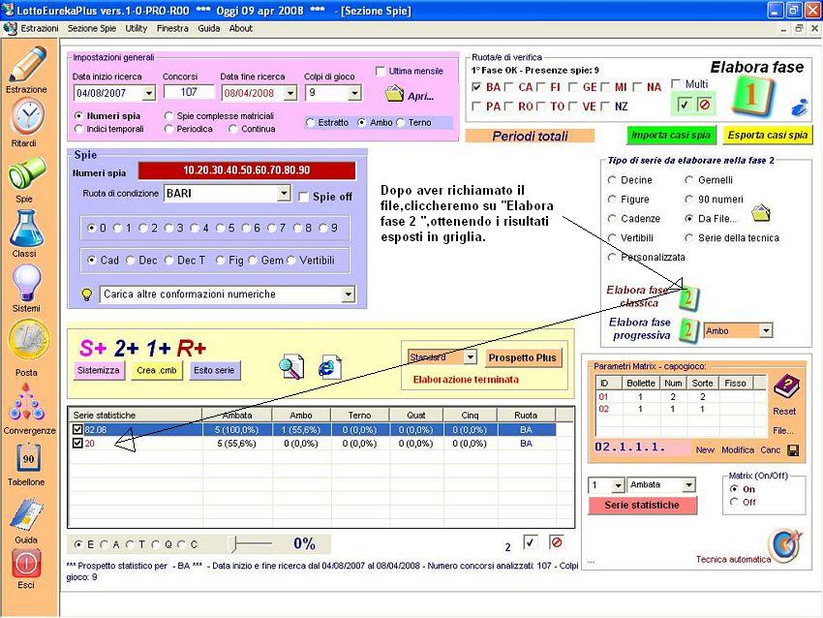Image resolution: width=823 pixels, height=618 pixels.
Task: Open the Classi flask icon
Action: (x=26, y=229)
